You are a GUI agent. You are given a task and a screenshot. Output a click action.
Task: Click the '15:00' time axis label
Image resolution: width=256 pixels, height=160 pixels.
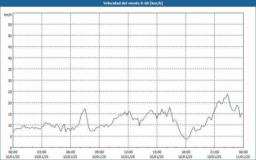[157, 152]
